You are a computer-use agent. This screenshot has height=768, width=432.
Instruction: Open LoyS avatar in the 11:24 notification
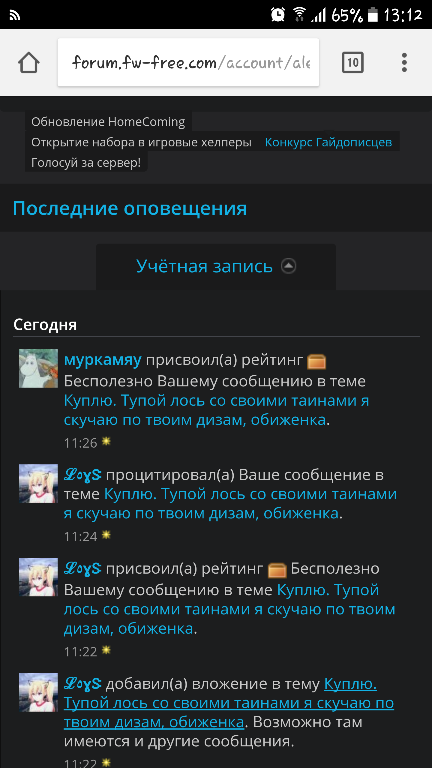(x=38, y=484)
